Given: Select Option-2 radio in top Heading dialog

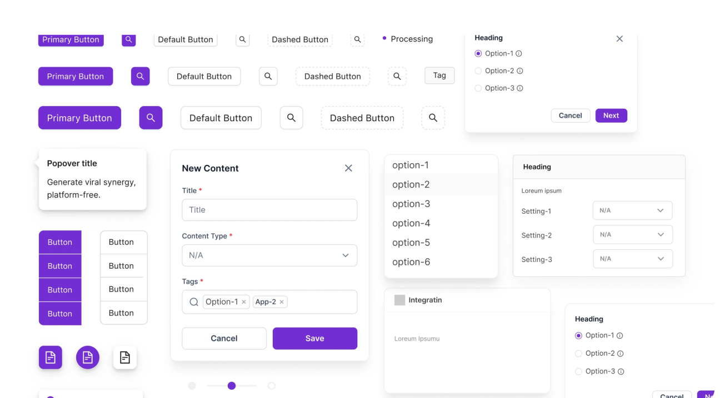Looking at the screenshot, I should tap(478, 71).
